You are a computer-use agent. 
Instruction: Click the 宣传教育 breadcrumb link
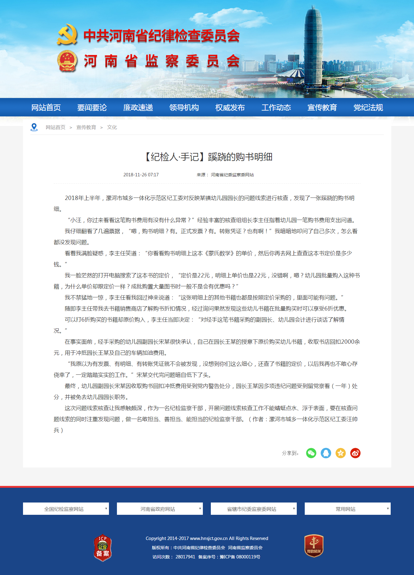click(x=86, y=127)
